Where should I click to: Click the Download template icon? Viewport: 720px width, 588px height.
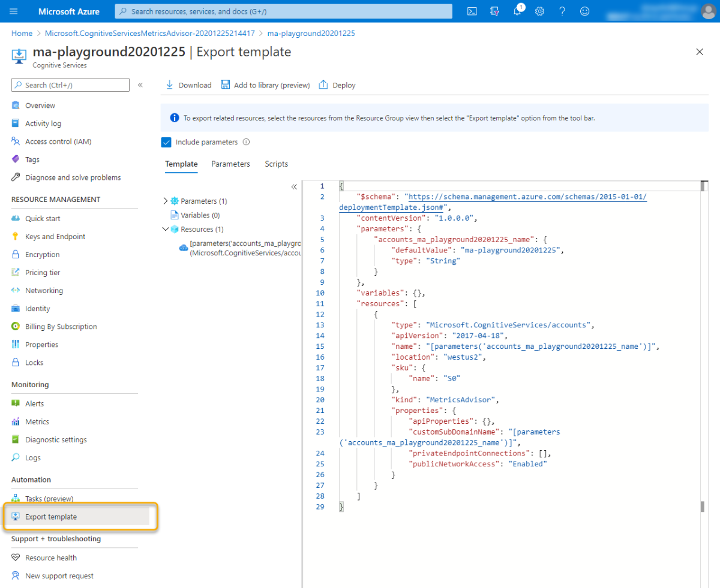point(169,85)
